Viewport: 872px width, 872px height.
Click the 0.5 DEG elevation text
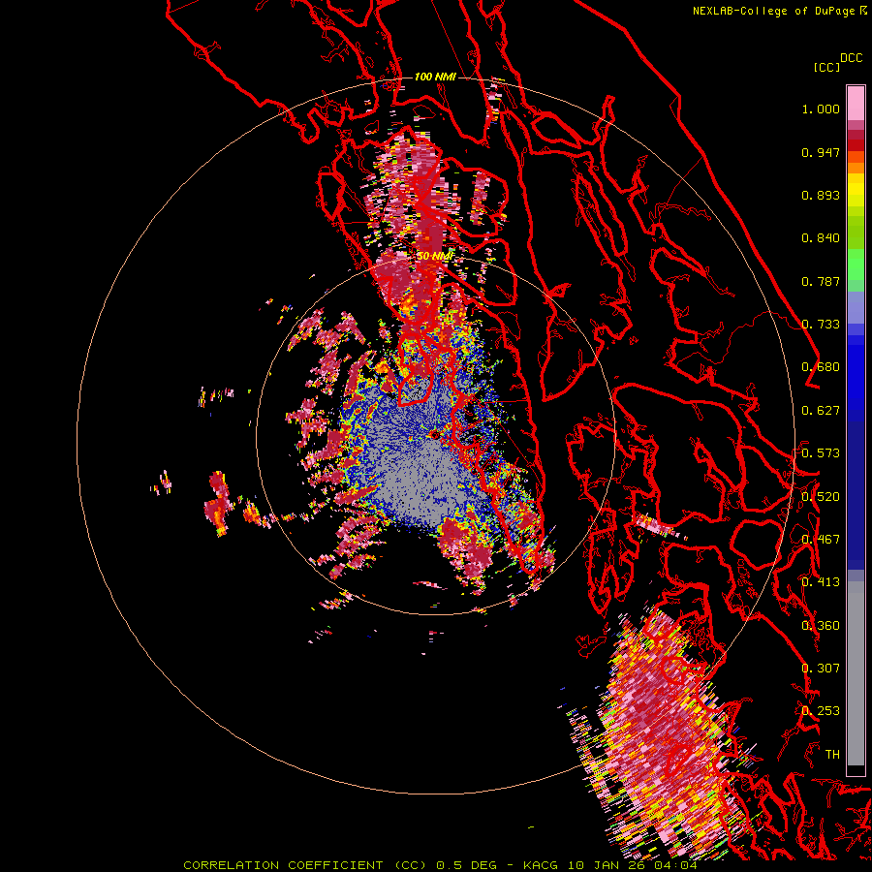tap(467, 865)
